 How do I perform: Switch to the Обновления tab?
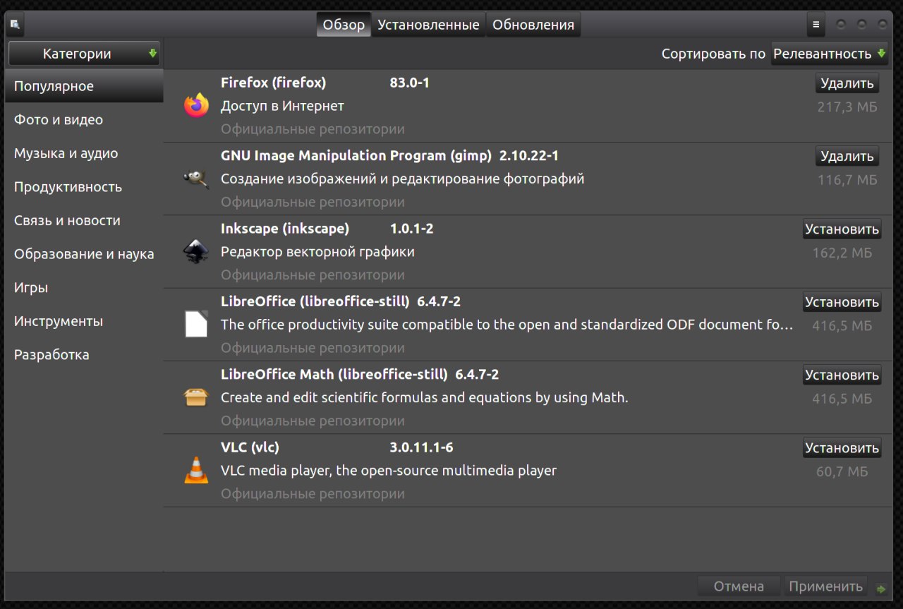[x=533, y=25]
